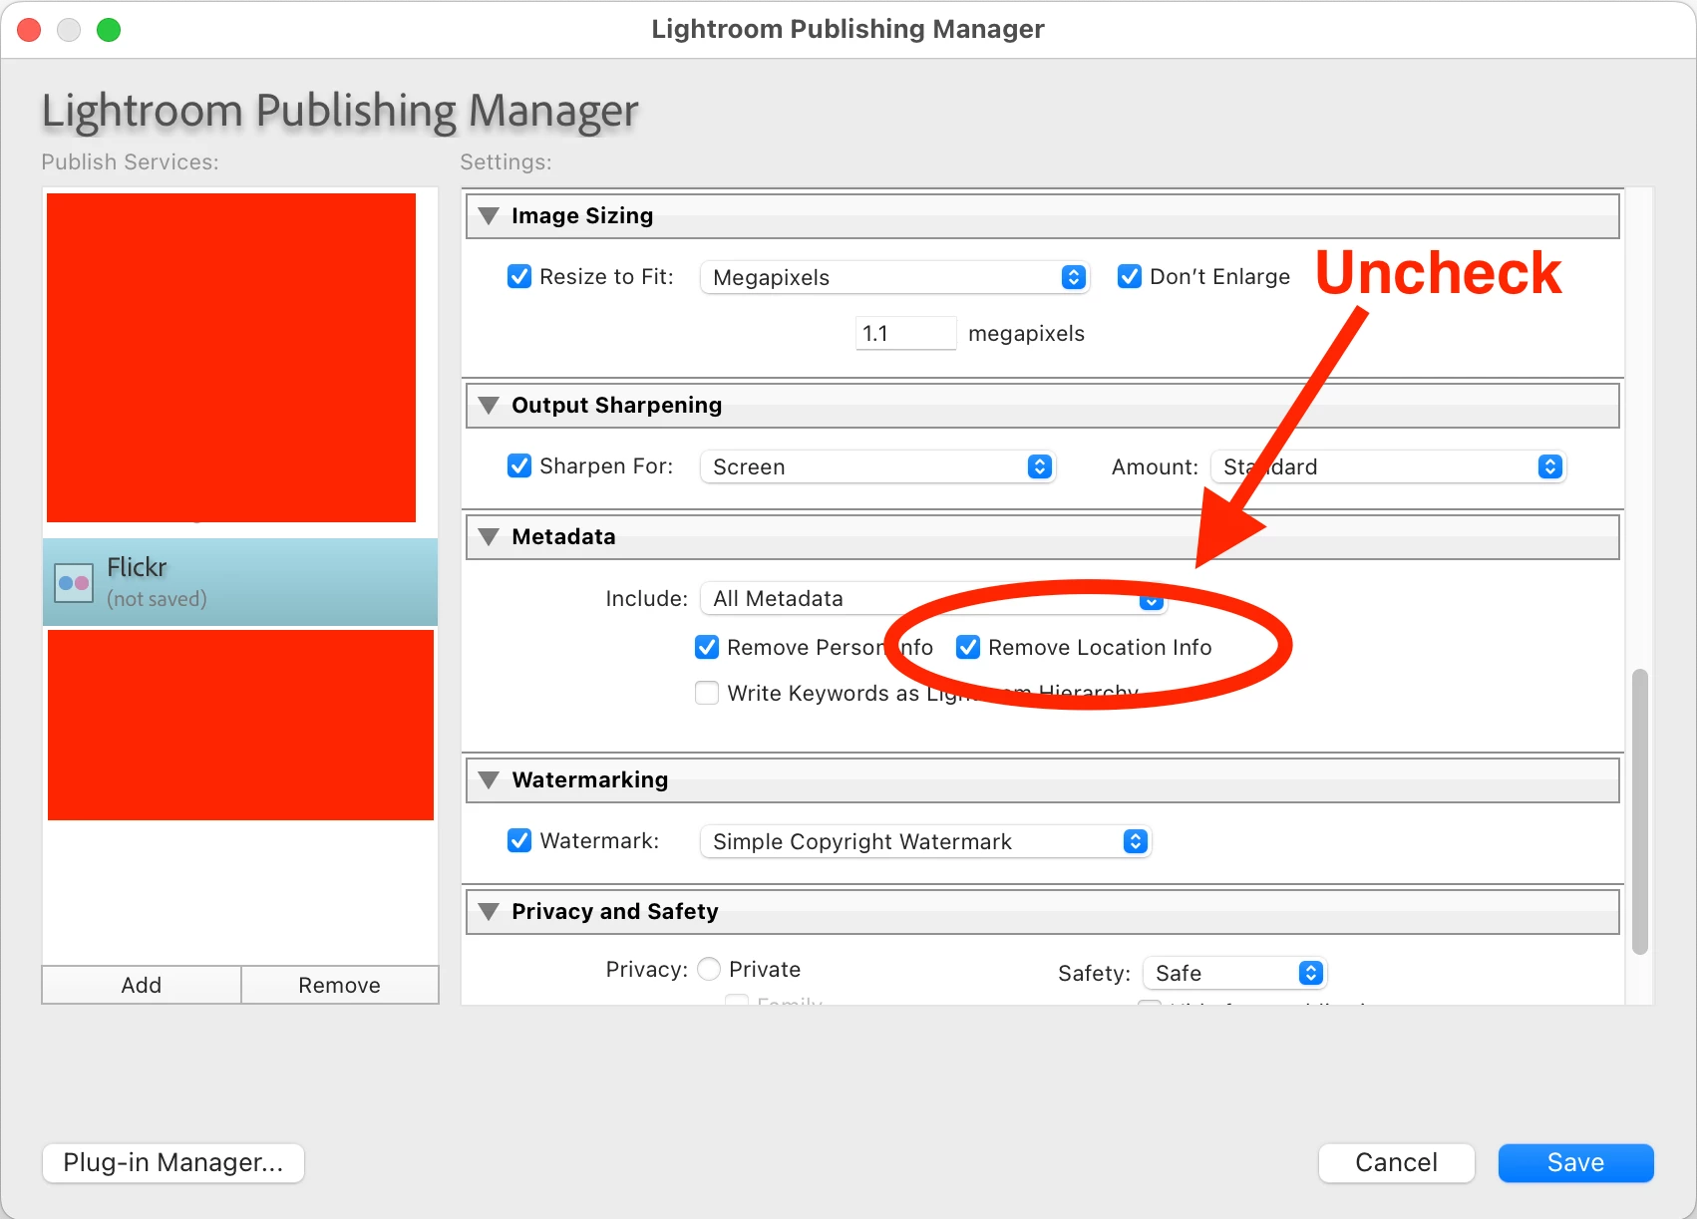The width and height of the screenshot is (1697, 1219).
Task: Click the Flickr logo icon
Action: tap(74, 583)
